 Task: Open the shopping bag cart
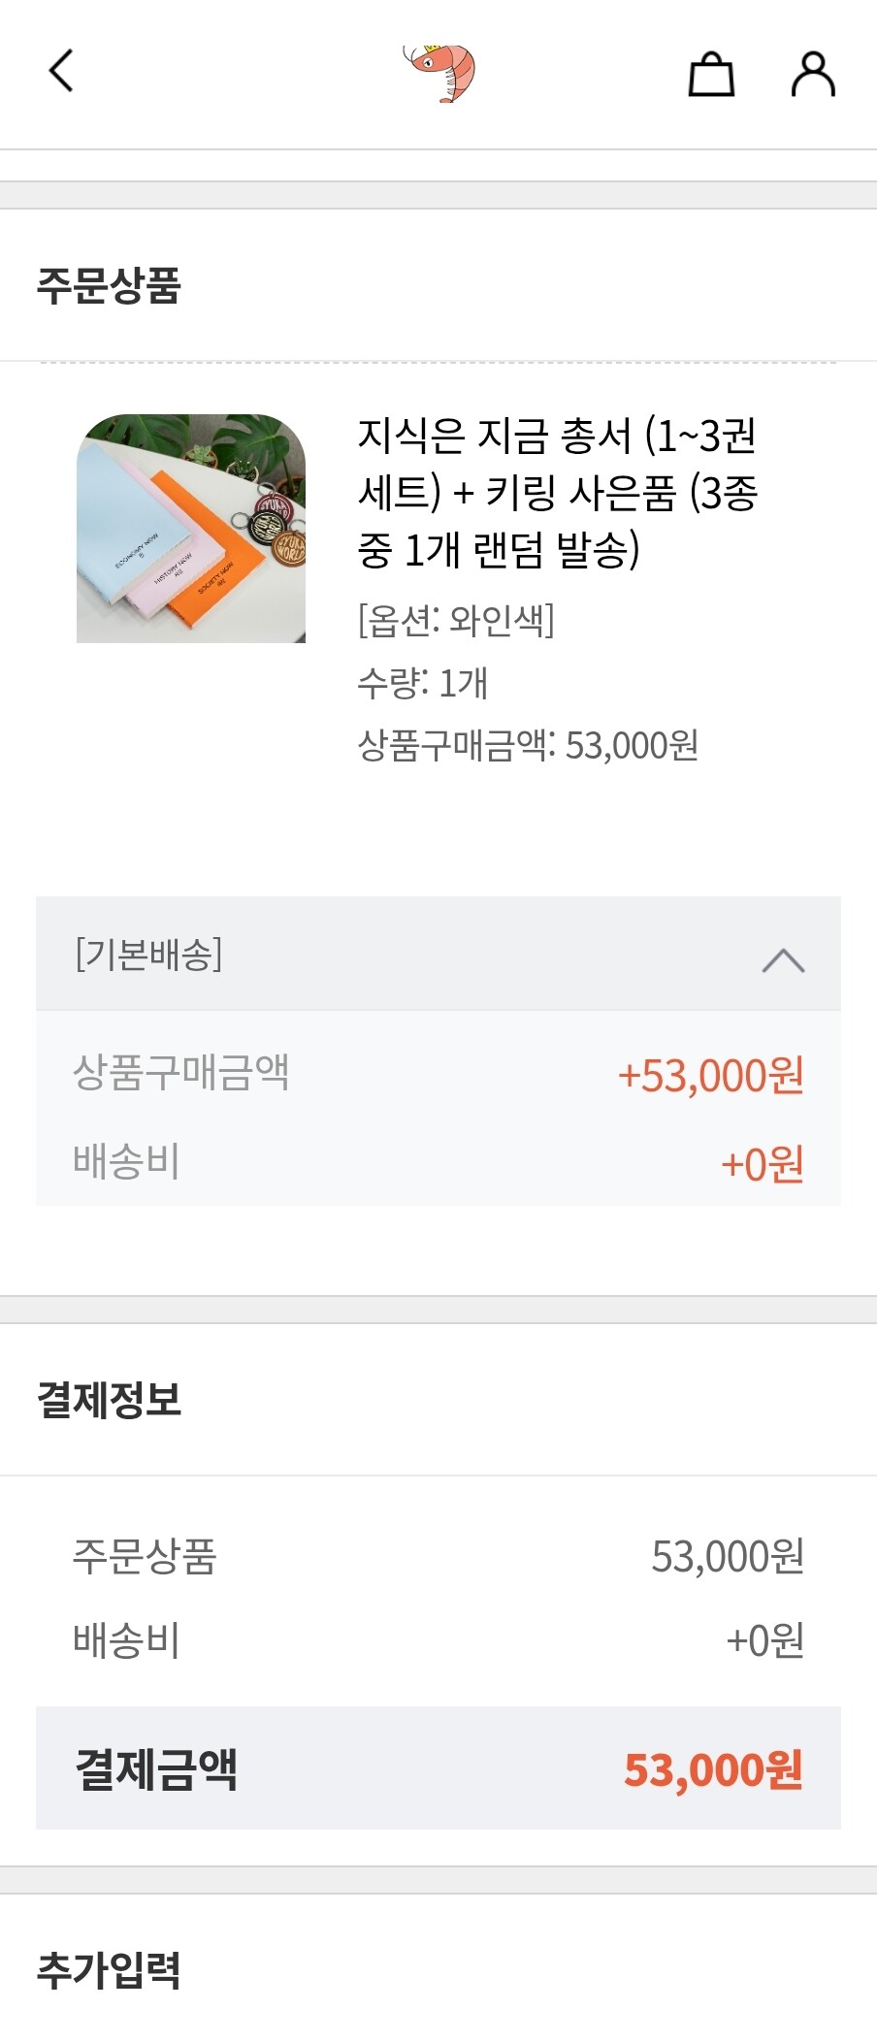(711, 74)
